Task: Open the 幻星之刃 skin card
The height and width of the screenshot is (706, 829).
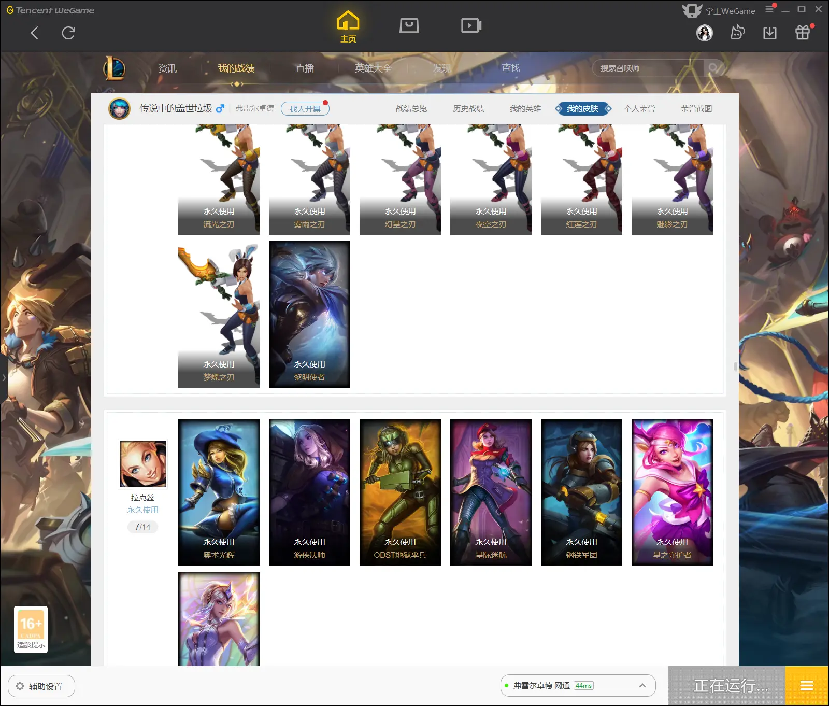Action: [400, 179]
